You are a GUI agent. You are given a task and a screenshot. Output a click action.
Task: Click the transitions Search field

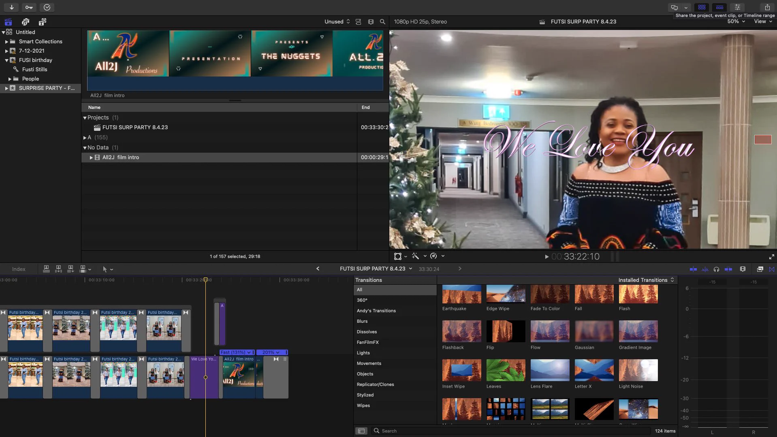coord(510,431)
